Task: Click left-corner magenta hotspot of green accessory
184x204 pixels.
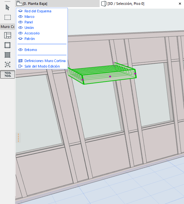Action: pyautogui.click(x=82, y=80)
